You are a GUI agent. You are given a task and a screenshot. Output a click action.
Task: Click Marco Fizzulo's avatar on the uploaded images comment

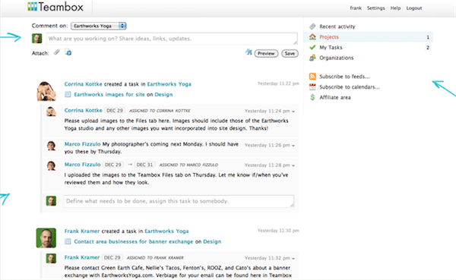pyautogui.click(x=51, y=166)
